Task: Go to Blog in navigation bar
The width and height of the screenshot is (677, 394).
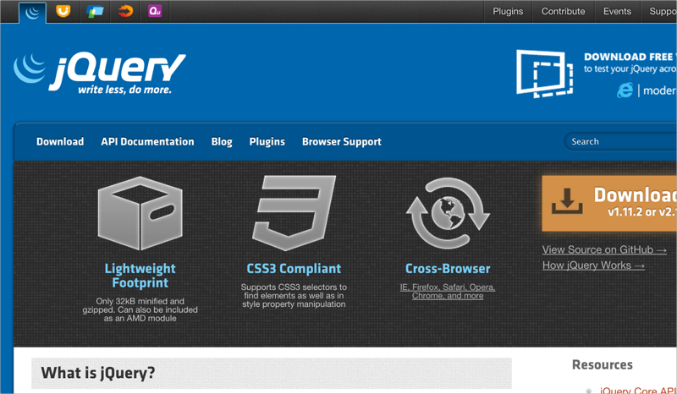Action: click(x=222, y=142)
